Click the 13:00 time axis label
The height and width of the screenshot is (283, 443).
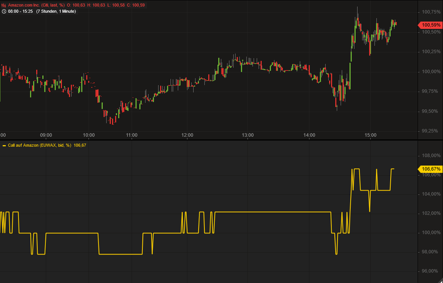(247, 135)
